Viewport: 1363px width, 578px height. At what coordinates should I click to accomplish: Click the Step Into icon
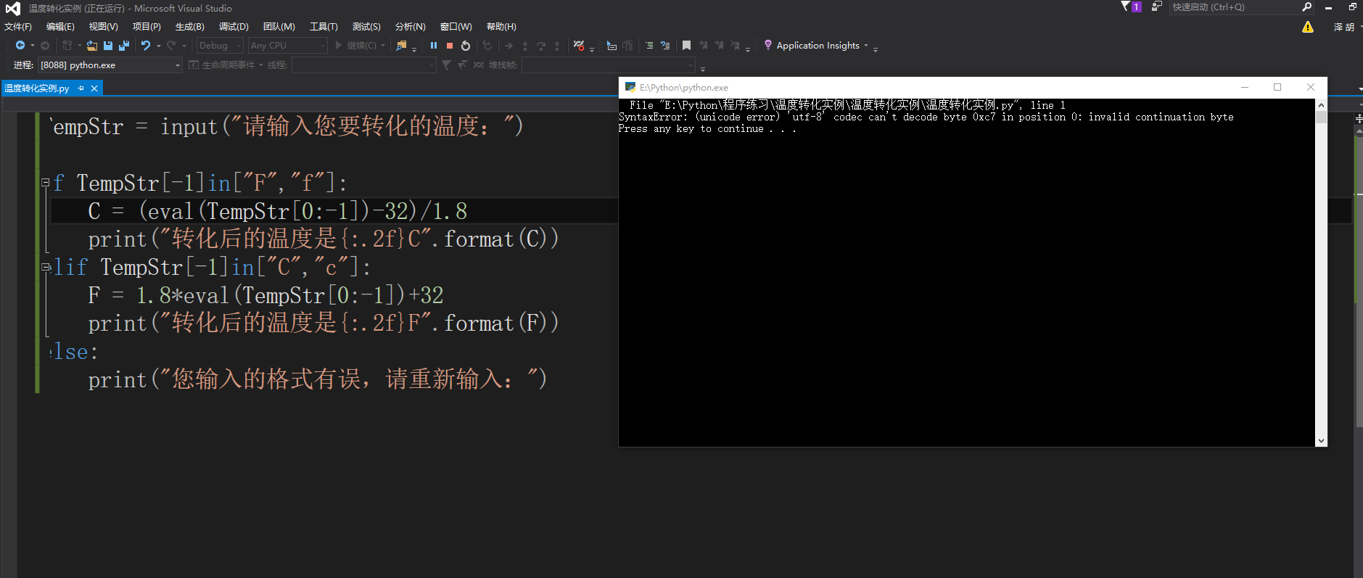click(525, 46)
